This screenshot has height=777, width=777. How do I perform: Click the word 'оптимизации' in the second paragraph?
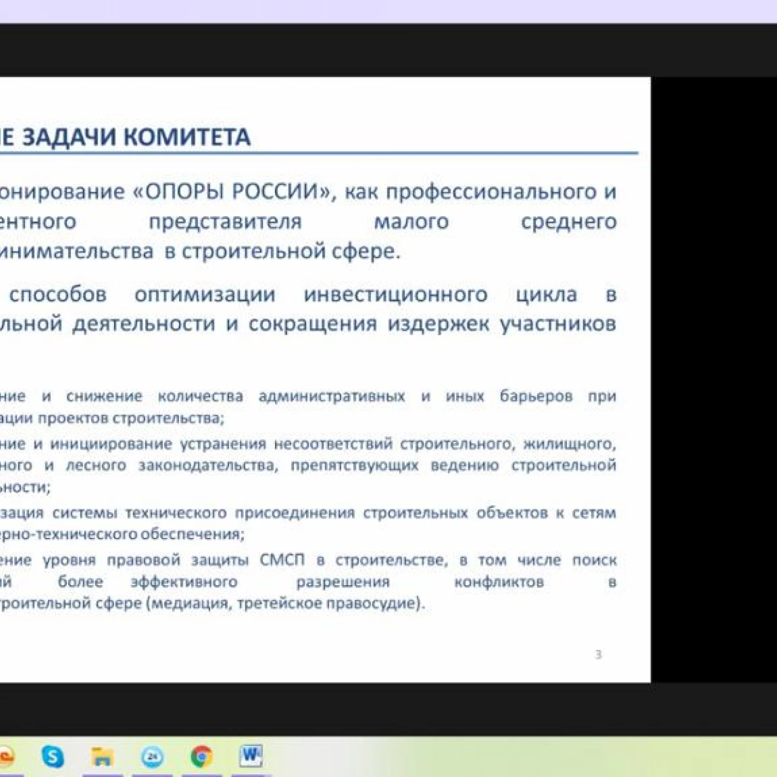(x=205, y=294)
